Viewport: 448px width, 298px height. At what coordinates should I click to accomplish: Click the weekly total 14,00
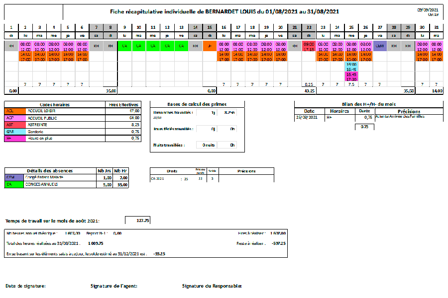[437, 91]
